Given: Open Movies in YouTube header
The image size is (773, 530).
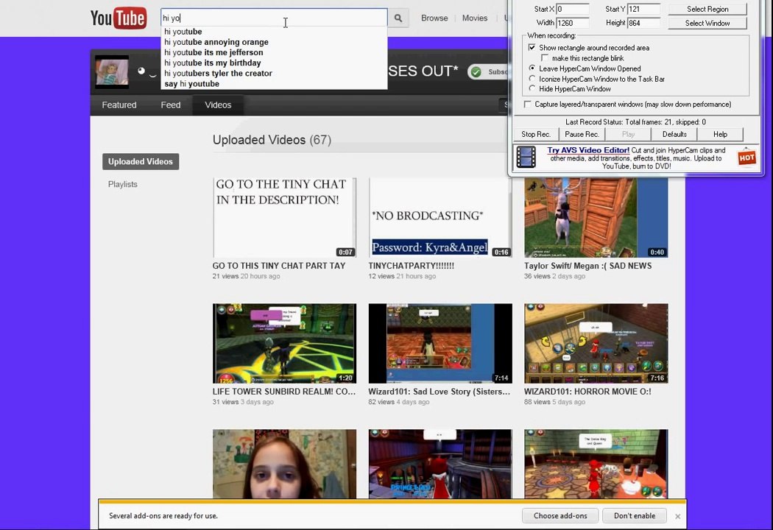Looking at the screenshot, I should tap(475, 18).
